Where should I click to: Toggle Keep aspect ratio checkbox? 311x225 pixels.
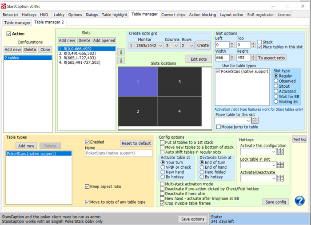pos(88,186)
